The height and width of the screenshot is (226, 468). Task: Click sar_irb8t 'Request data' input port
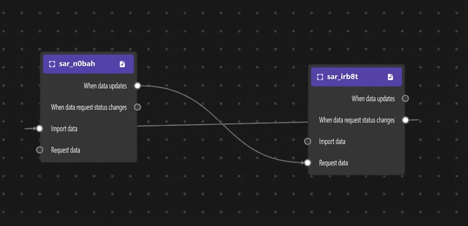click(x=308, y=163)
